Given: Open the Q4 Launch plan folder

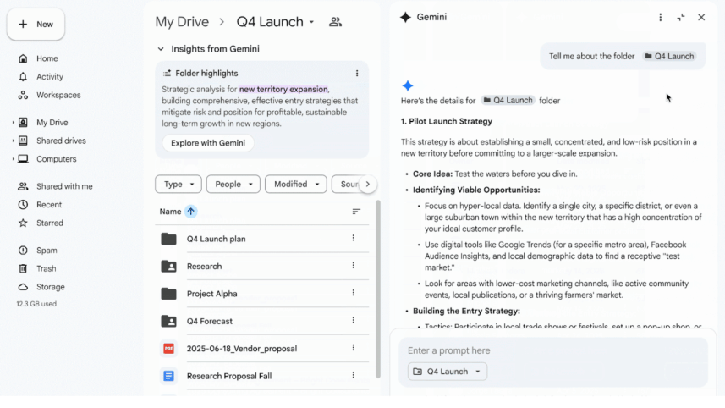Looking at the screenshot, I should (216, 239).
